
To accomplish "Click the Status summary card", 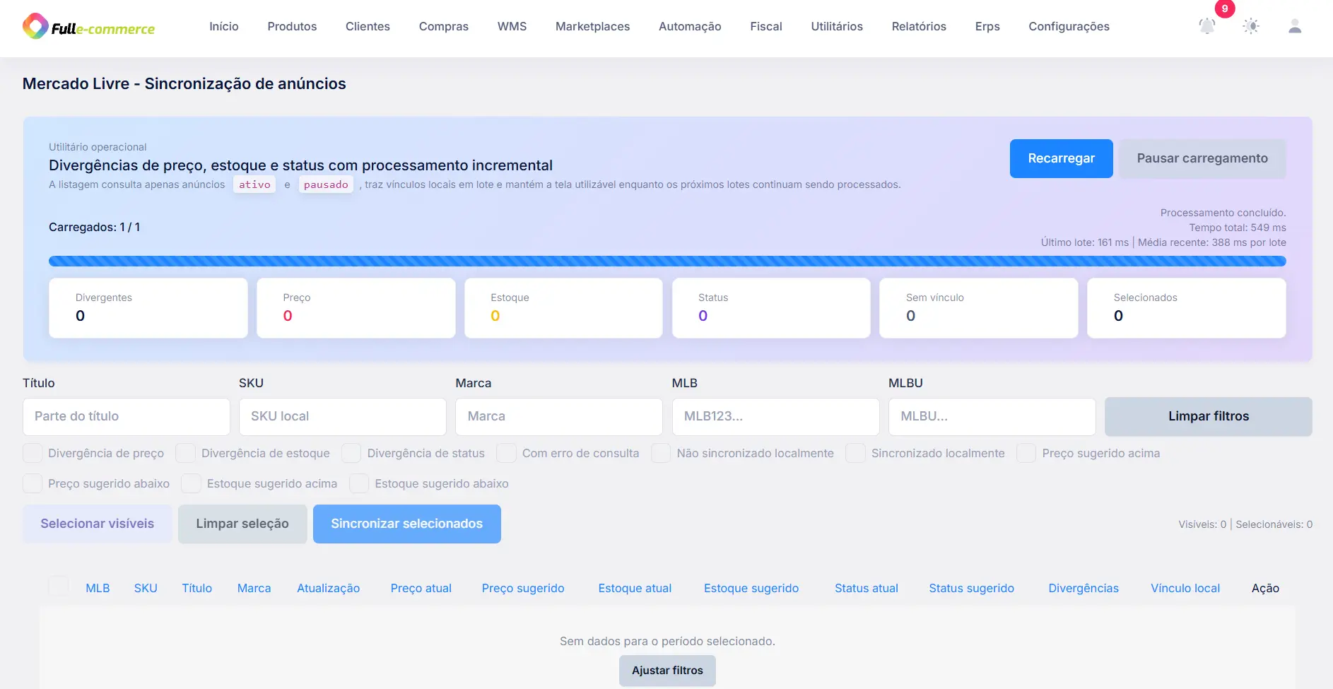I will tap(771, 308).
